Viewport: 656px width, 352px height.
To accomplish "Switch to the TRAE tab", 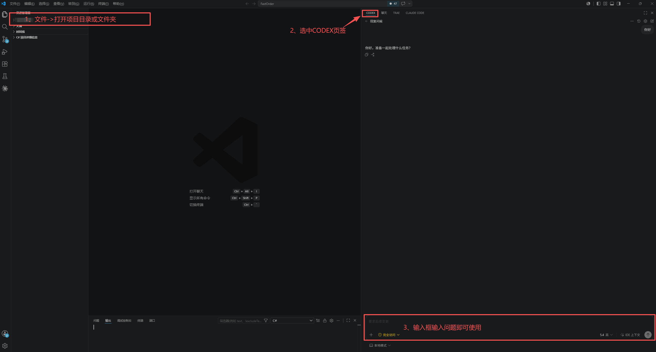I will click(396, 13).
